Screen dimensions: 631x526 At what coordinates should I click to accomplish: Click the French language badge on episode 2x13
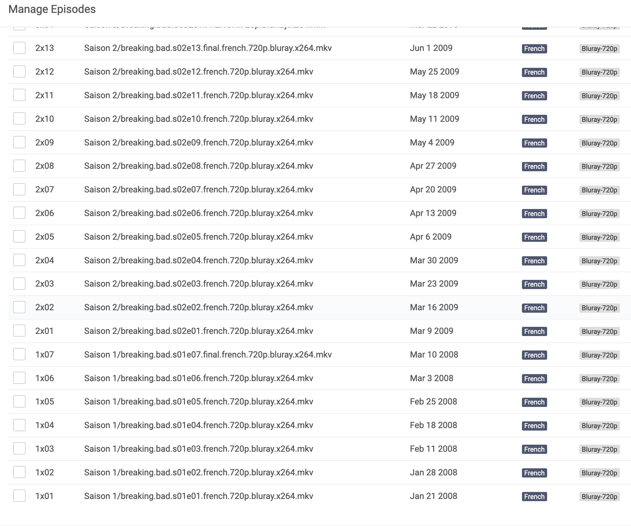[534, 48]
